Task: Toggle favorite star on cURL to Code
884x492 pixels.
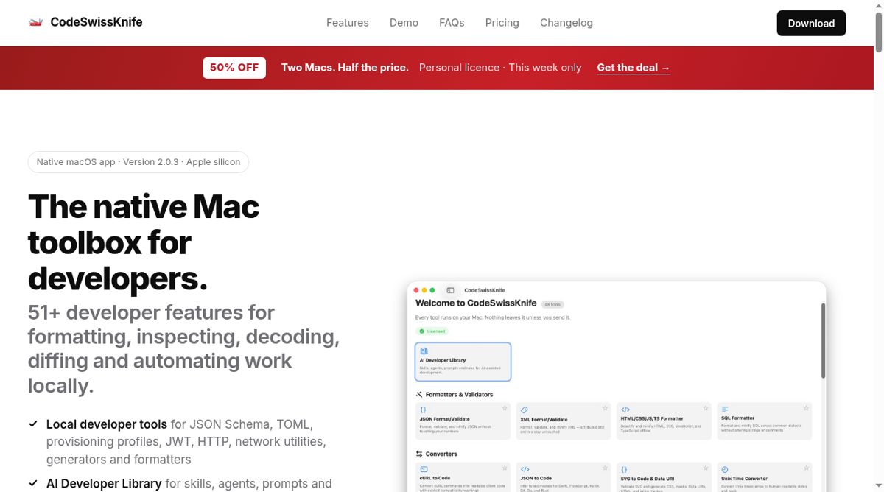Action: [505, 467]
